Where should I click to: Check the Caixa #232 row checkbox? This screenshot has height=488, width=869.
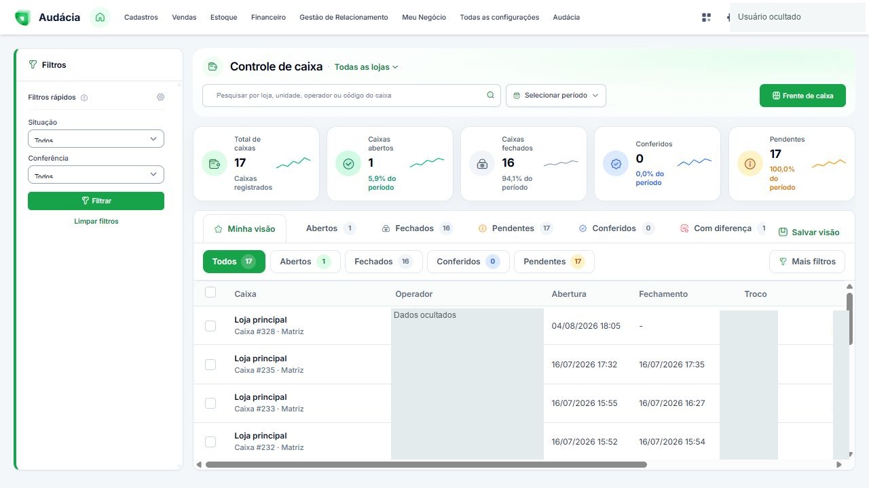[x=210, y=442]
